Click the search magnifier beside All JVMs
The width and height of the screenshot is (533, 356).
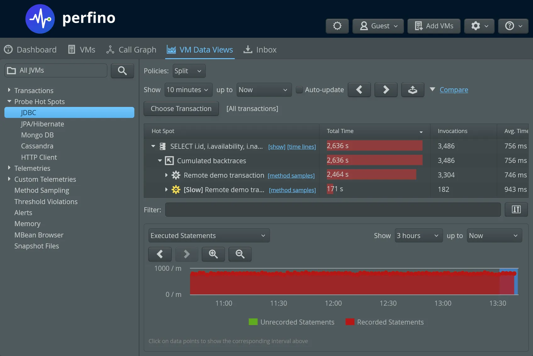(122, 71)
